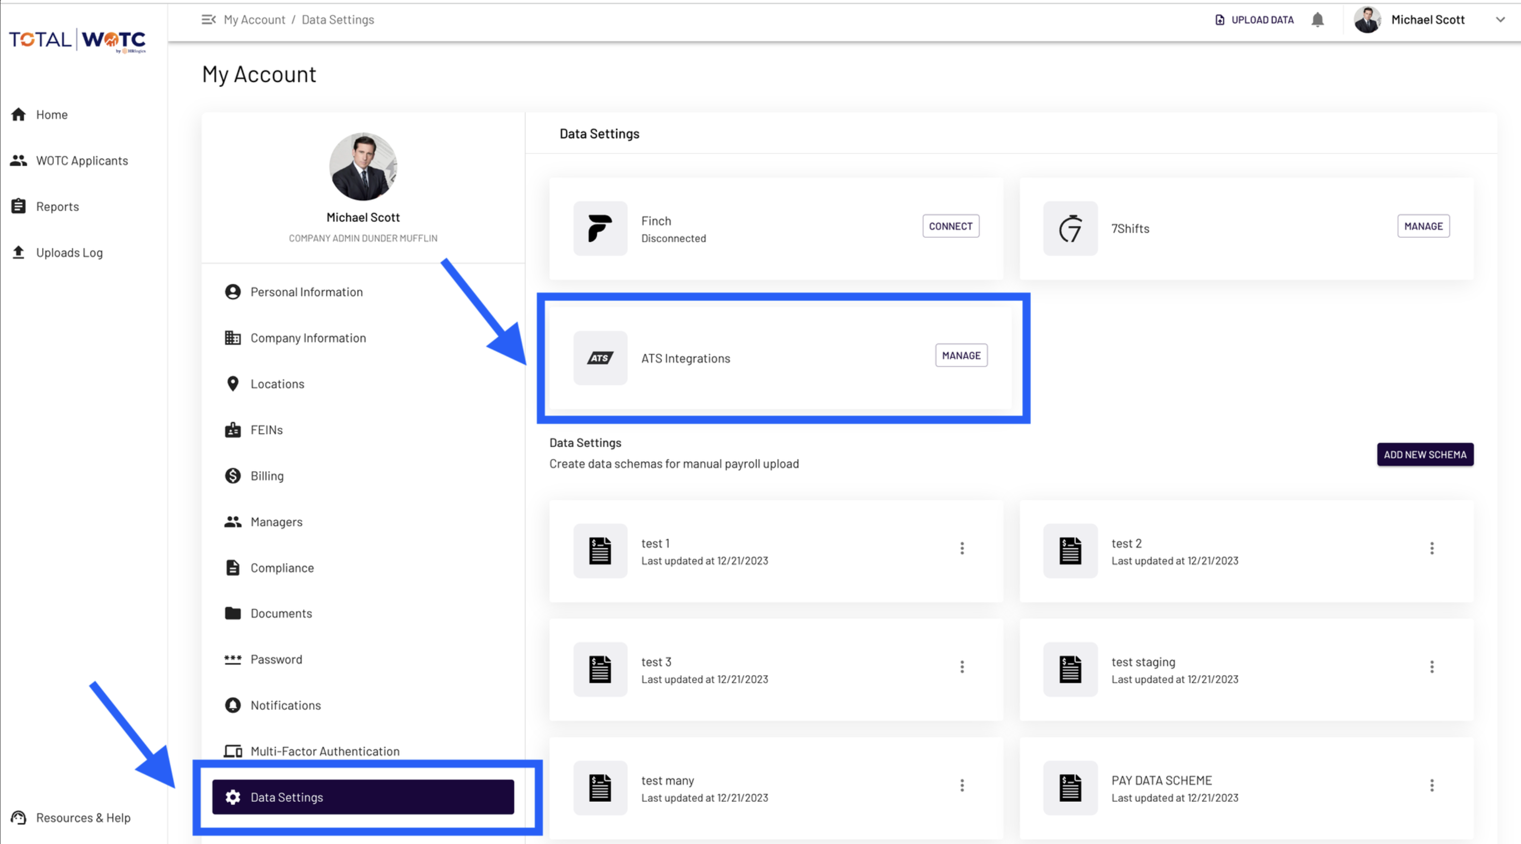This screenshot has height=844, width=1521.
Task: Manage the 7Shifts integration
Action: tap(1423, 226)
